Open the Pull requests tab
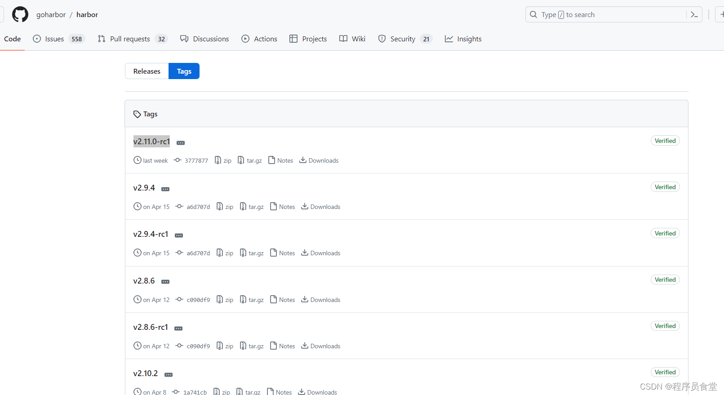 pos(133,39)
